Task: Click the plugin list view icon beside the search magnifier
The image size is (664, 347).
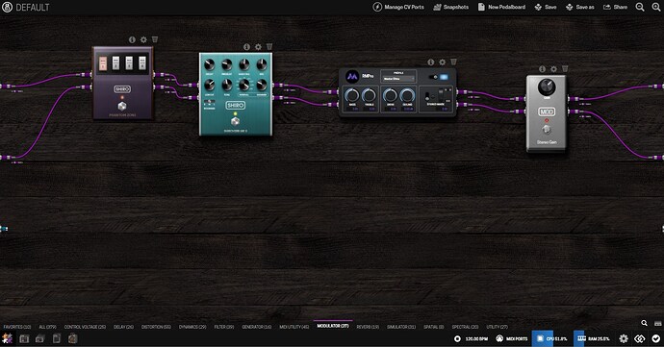Action: click(x=657, y=323)
